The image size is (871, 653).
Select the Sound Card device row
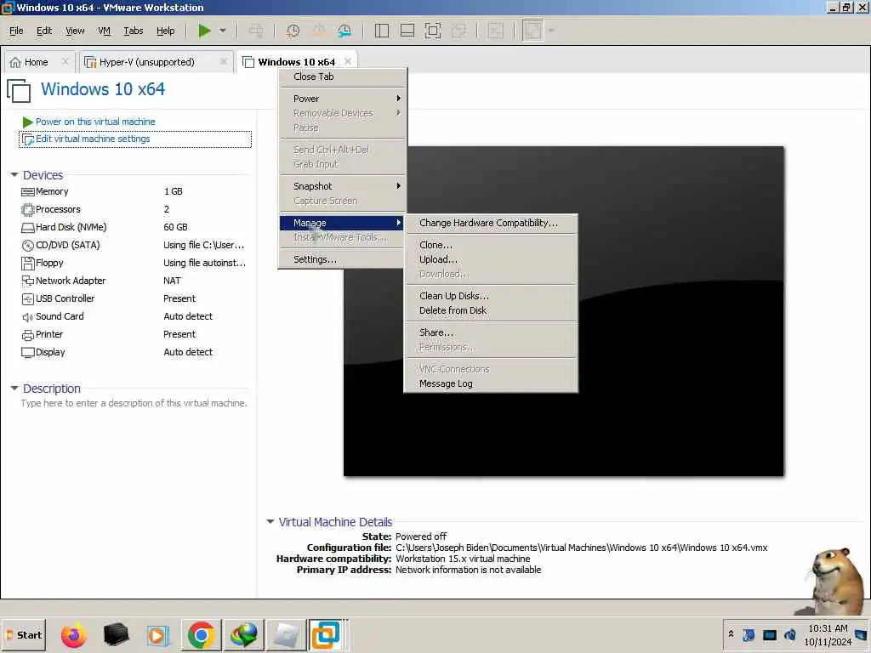(x=134, y=316)
